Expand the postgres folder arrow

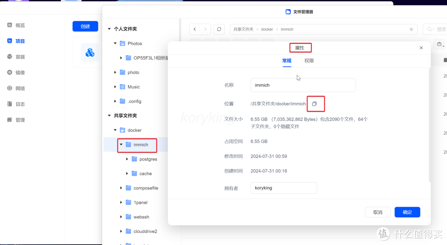[127, 159]
